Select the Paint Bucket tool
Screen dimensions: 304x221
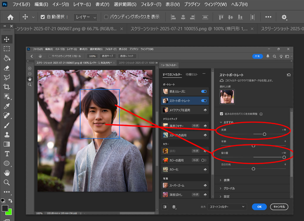7,58
